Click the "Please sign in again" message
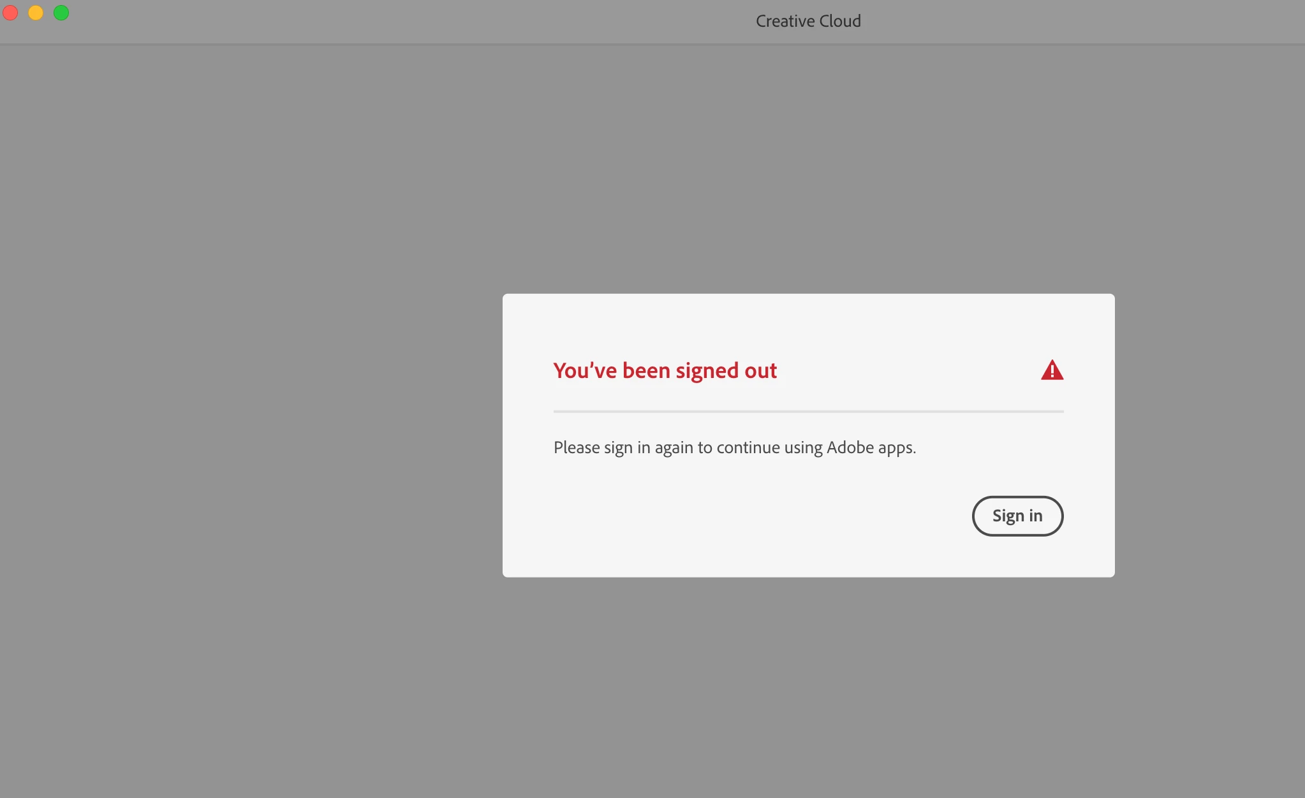The width and height of the screenshot is (1305, 798). 734,447
